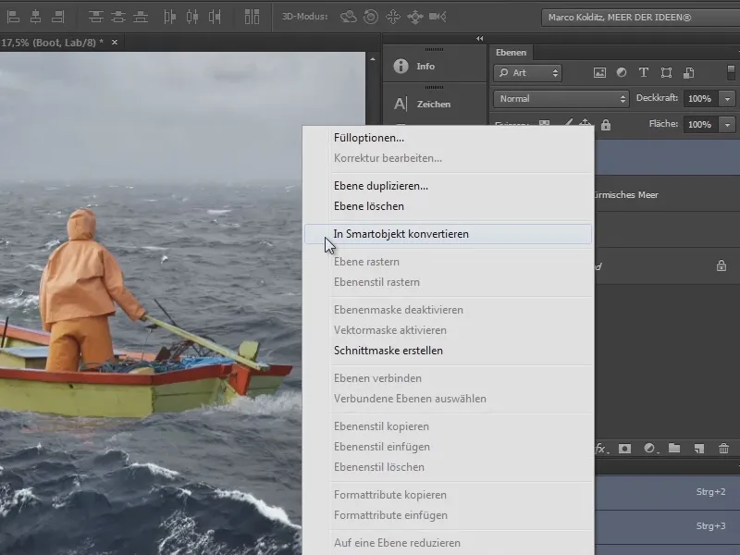Select channel row with Strg+2

667,492
